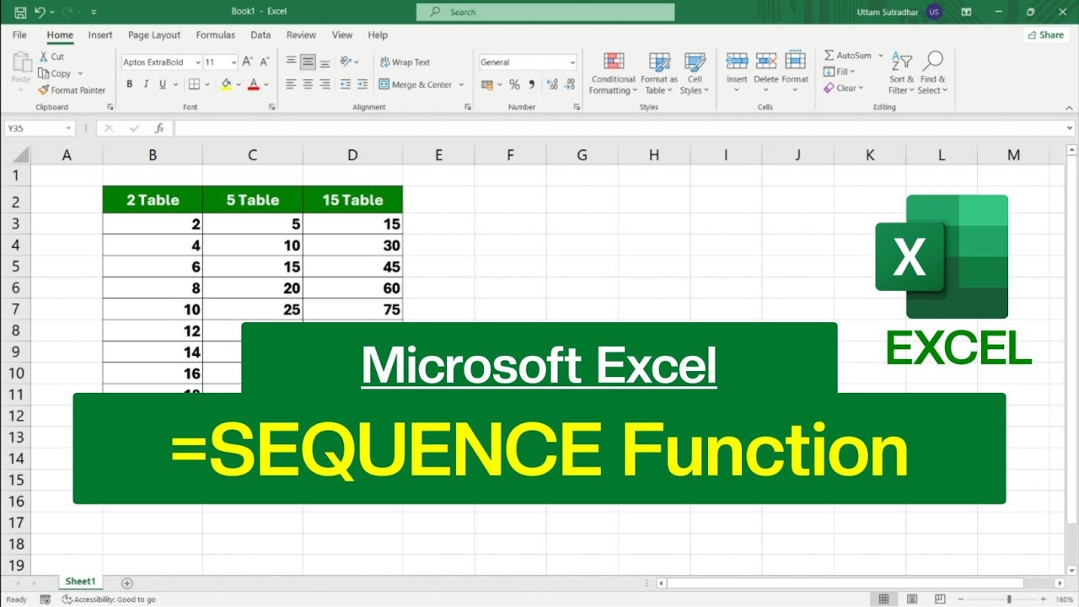Click the Undo arrow icon
The height and width of the screenshot is (607, 1079).
click(x=41, y=12)
